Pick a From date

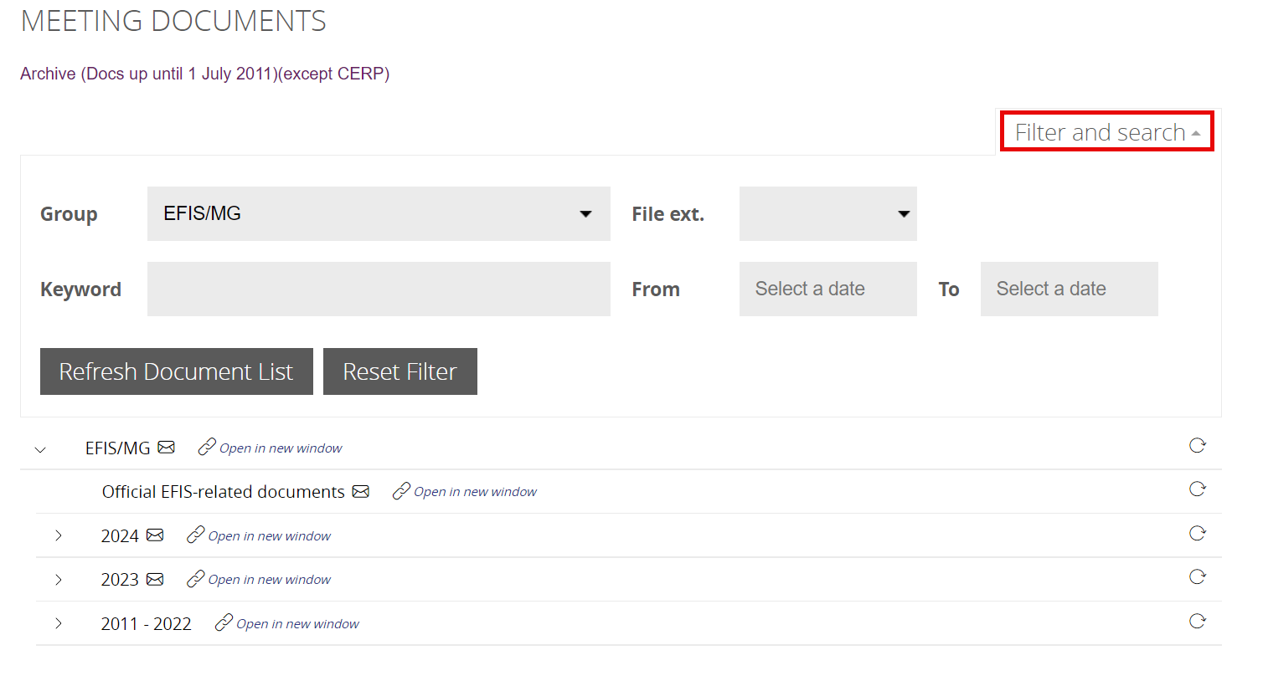click(x=828, y=289)
